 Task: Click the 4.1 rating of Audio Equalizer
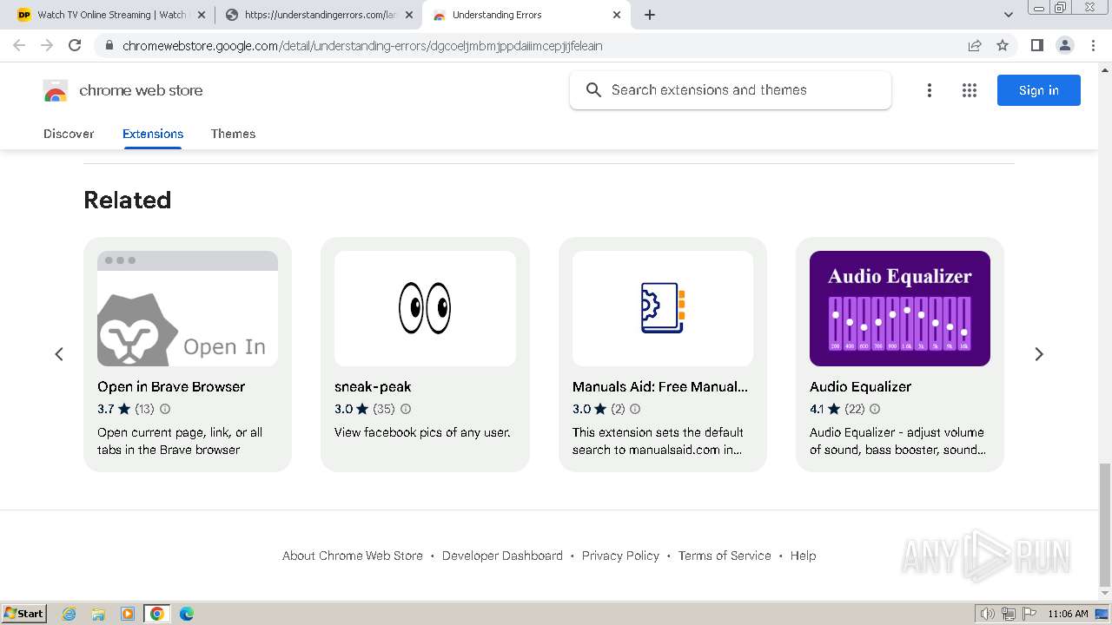(x=817, y=409)
